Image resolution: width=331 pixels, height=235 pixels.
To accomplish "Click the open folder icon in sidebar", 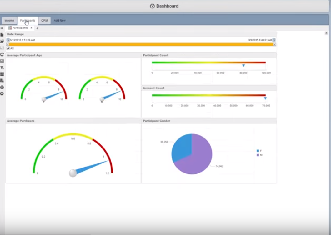I will pos(2,41).
